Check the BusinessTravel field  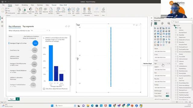(x=176, y=33)
